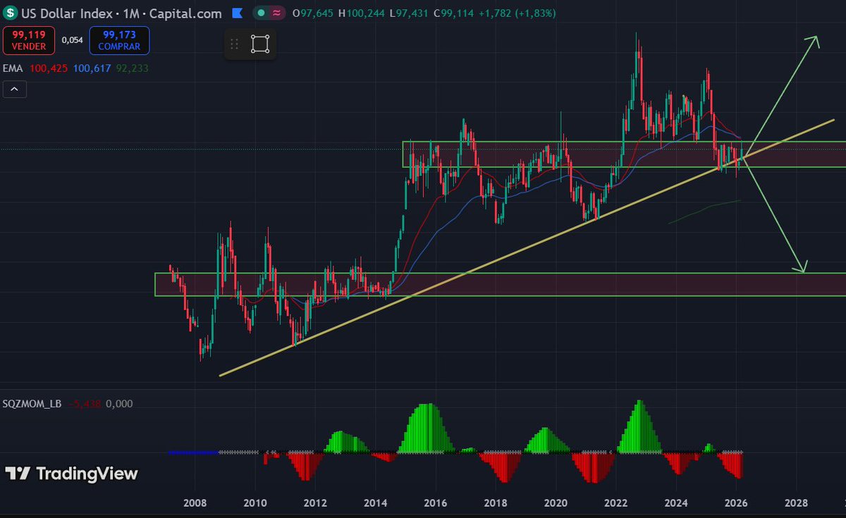Click the 2018 label on time axis
The height and width of the screenshot is (518, 846).
pos(496,502)
